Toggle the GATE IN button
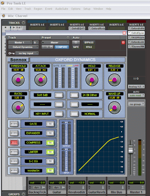150x196 pixels. point(50,124)
